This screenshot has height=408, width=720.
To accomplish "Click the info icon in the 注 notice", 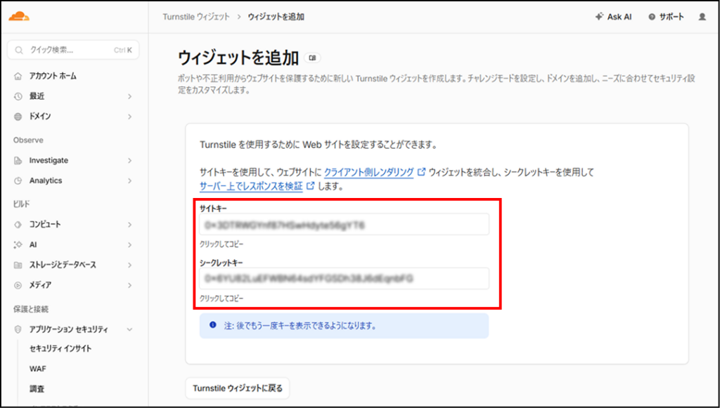I will [x=212, y=325].
